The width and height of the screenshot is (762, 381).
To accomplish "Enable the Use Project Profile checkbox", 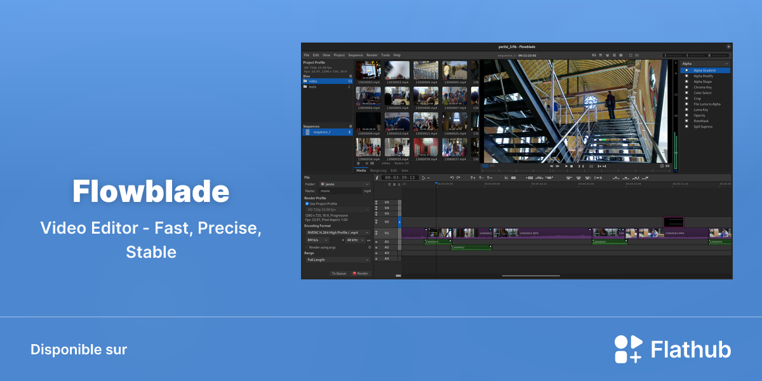I will [x=307, y=204].
